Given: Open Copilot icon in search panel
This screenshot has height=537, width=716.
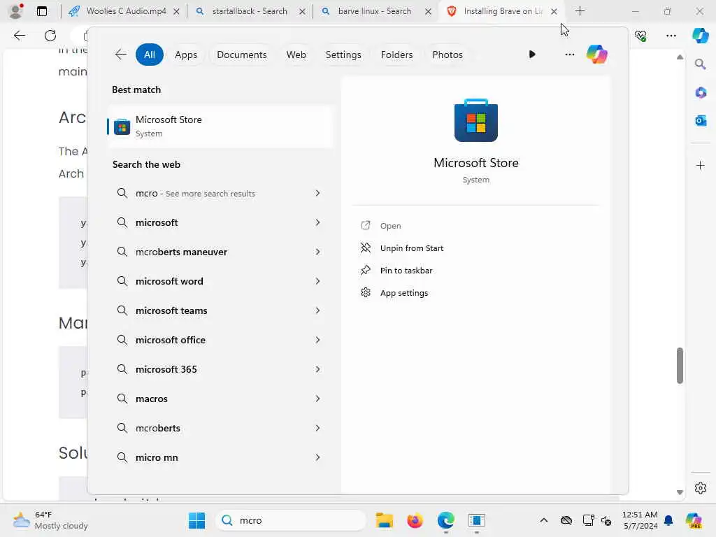Looking at the screenshot, I should [596, 55].
